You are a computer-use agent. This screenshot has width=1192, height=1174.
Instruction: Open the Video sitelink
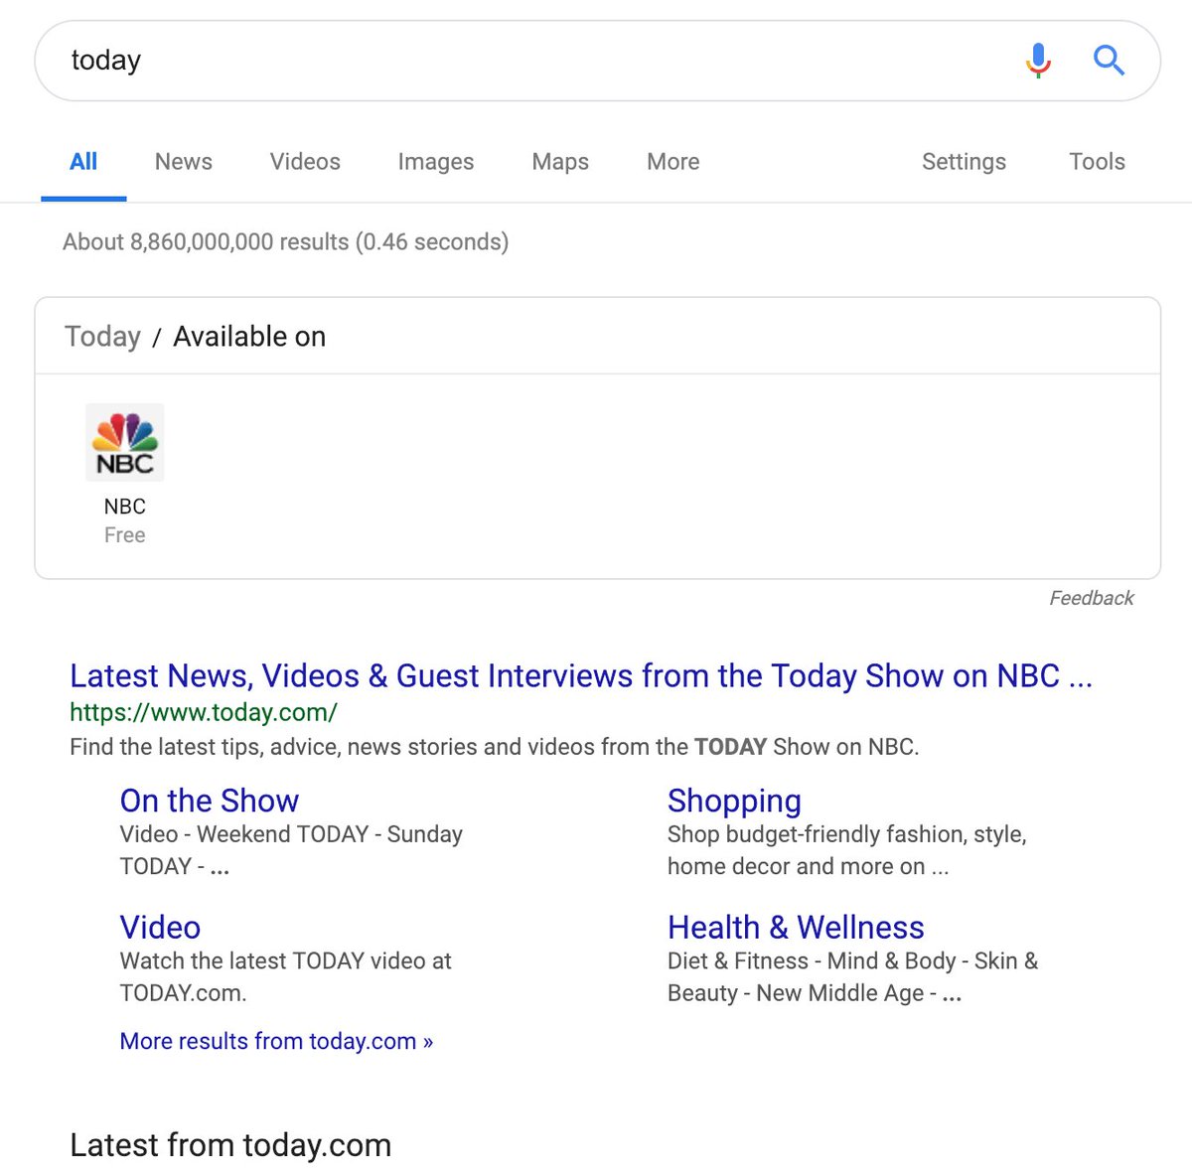160,928
